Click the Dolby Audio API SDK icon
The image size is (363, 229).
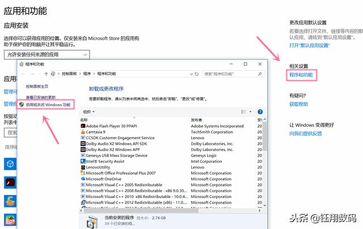tap(83, 144)
